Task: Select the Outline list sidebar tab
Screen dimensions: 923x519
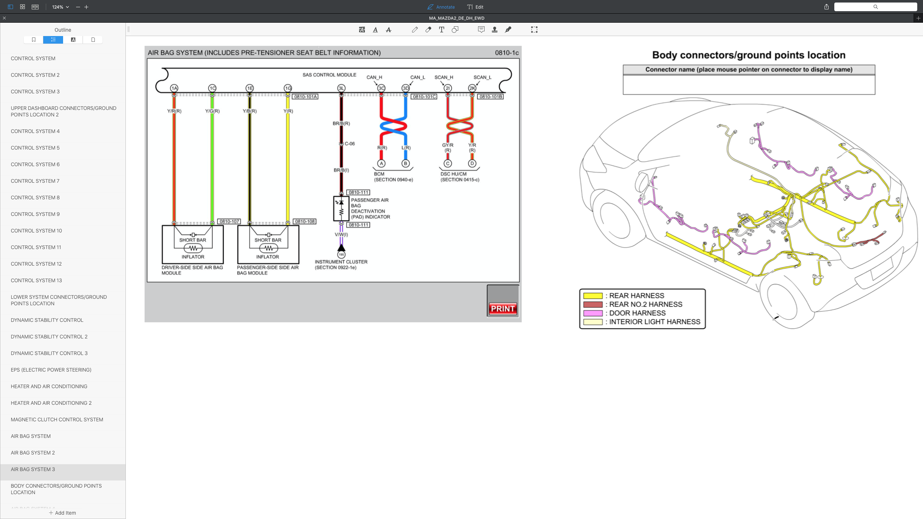Action: coord(53,40)
